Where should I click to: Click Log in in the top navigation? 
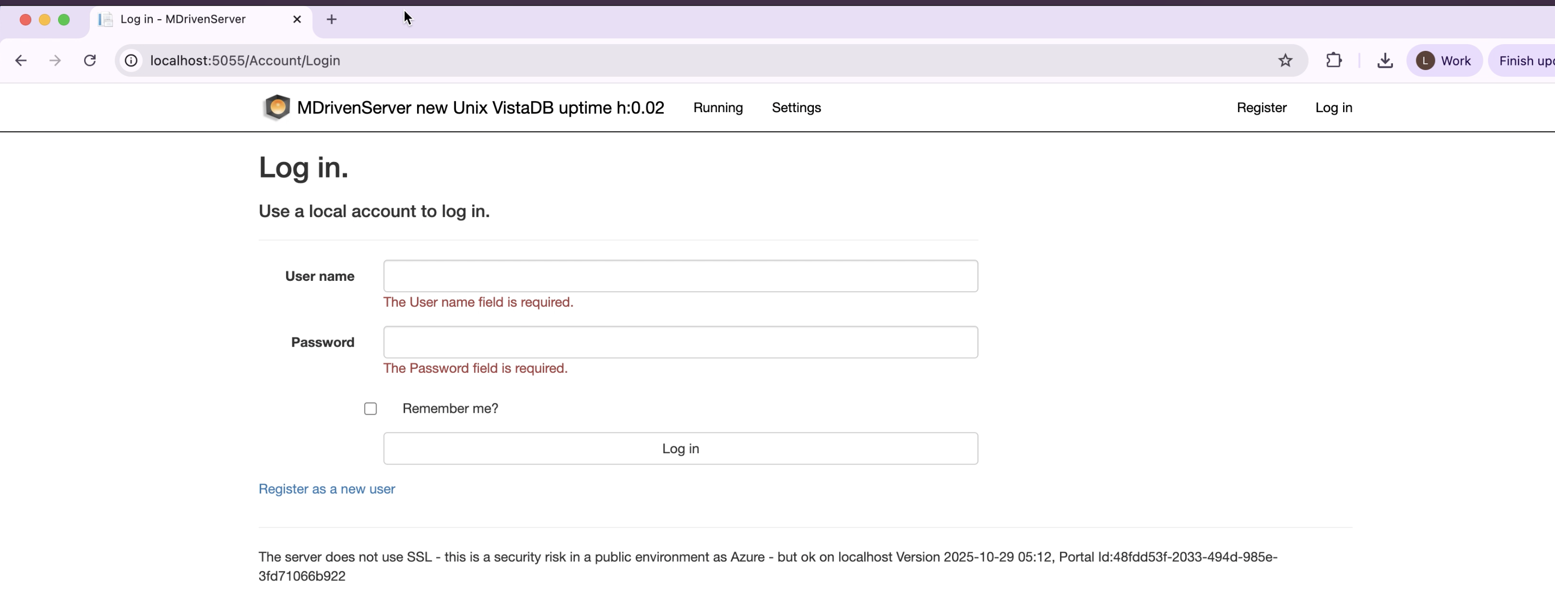pyautogui.click(x=1333, y=107)
